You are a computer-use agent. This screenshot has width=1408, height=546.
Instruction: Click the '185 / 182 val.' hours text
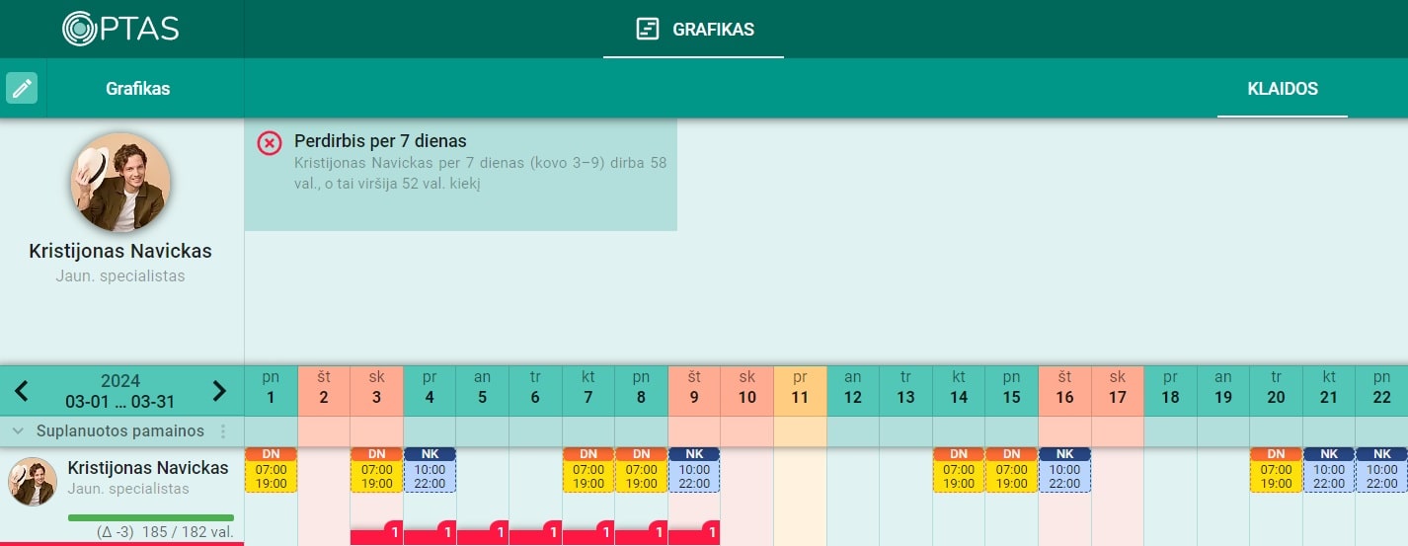pos(188,532)
